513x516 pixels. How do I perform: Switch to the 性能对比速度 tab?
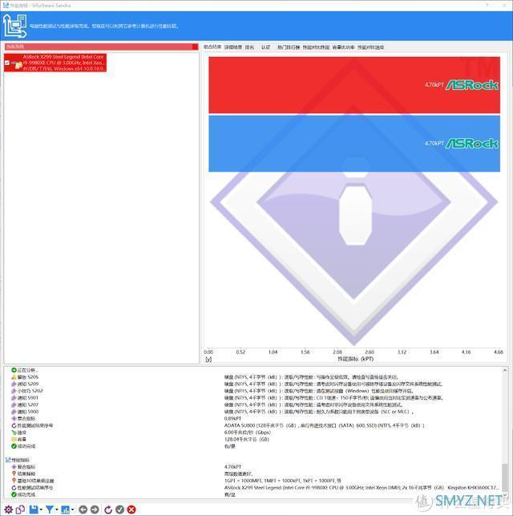[x=370, y=47]
